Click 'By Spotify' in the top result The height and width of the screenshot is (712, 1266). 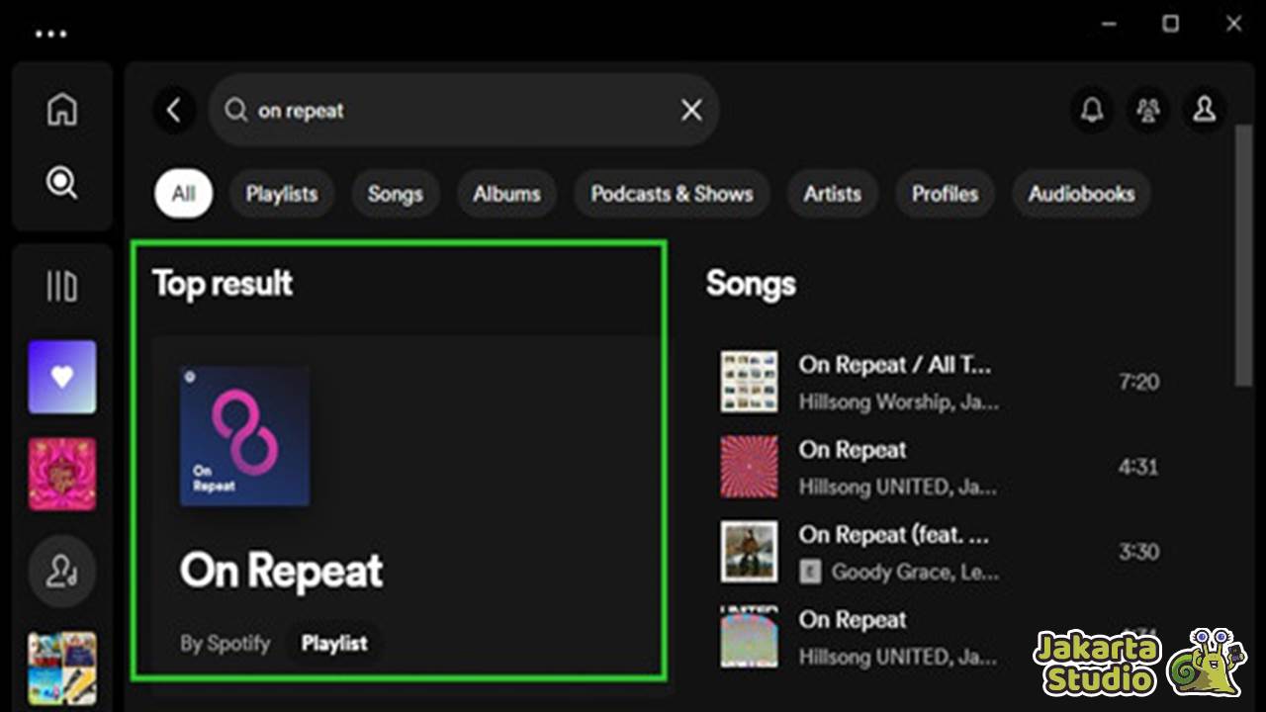click(226, 644)
